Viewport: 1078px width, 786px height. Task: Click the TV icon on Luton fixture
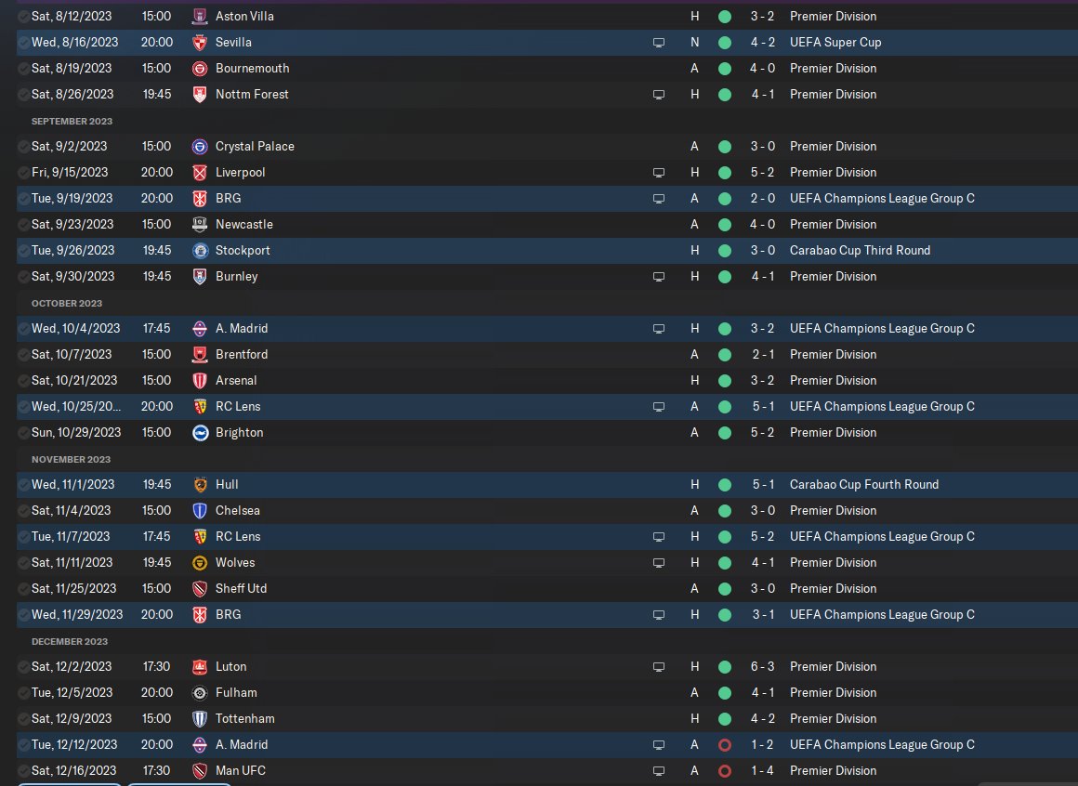[x=659, y=666]
